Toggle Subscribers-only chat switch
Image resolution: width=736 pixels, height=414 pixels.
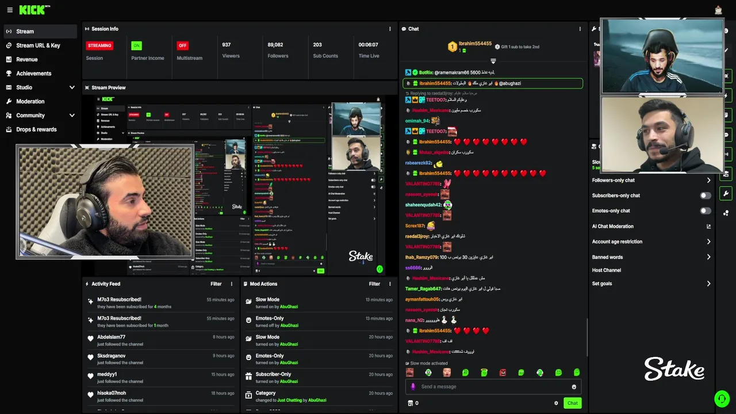(706, 195)
